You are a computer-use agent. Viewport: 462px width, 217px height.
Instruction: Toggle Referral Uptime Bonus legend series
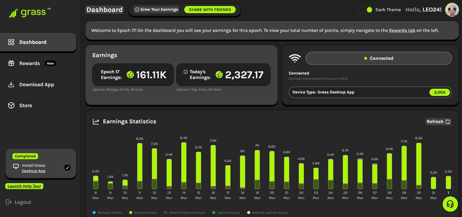(267, 212)
